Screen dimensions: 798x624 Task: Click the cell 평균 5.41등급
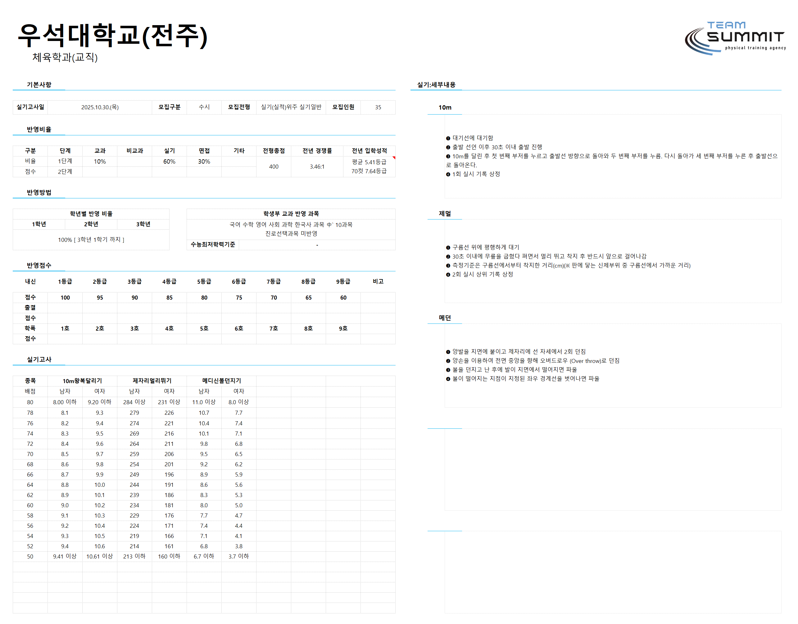pyautogui.click(x=369, y=162)
